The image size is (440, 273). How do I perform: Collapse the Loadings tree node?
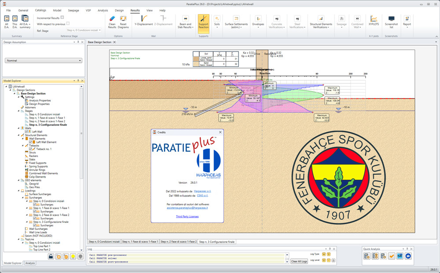click(19, 191)
